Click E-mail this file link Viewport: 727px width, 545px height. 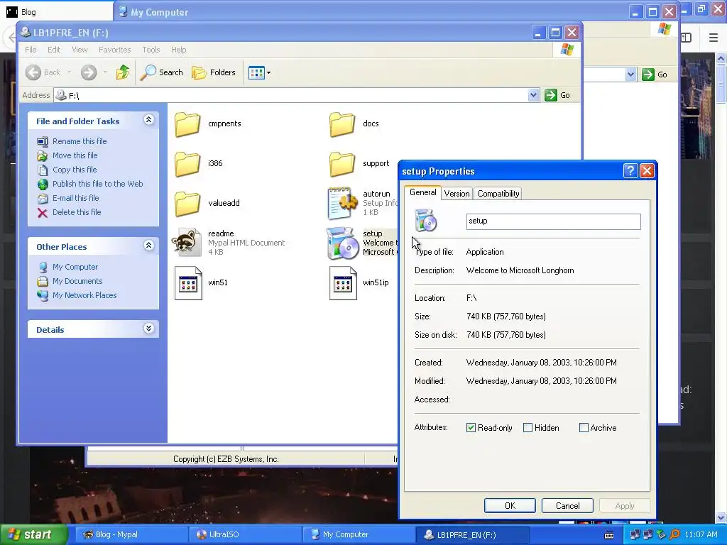75,199
